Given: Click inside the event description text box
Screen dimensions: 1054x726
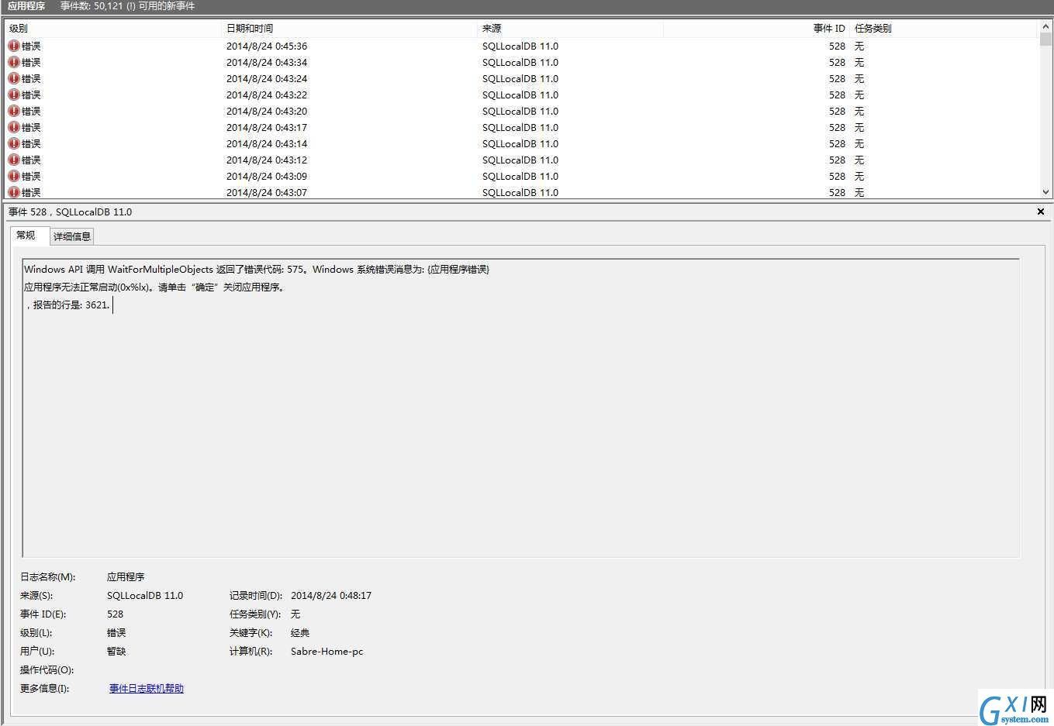Looking at the screenshot, I should [520, 408].
